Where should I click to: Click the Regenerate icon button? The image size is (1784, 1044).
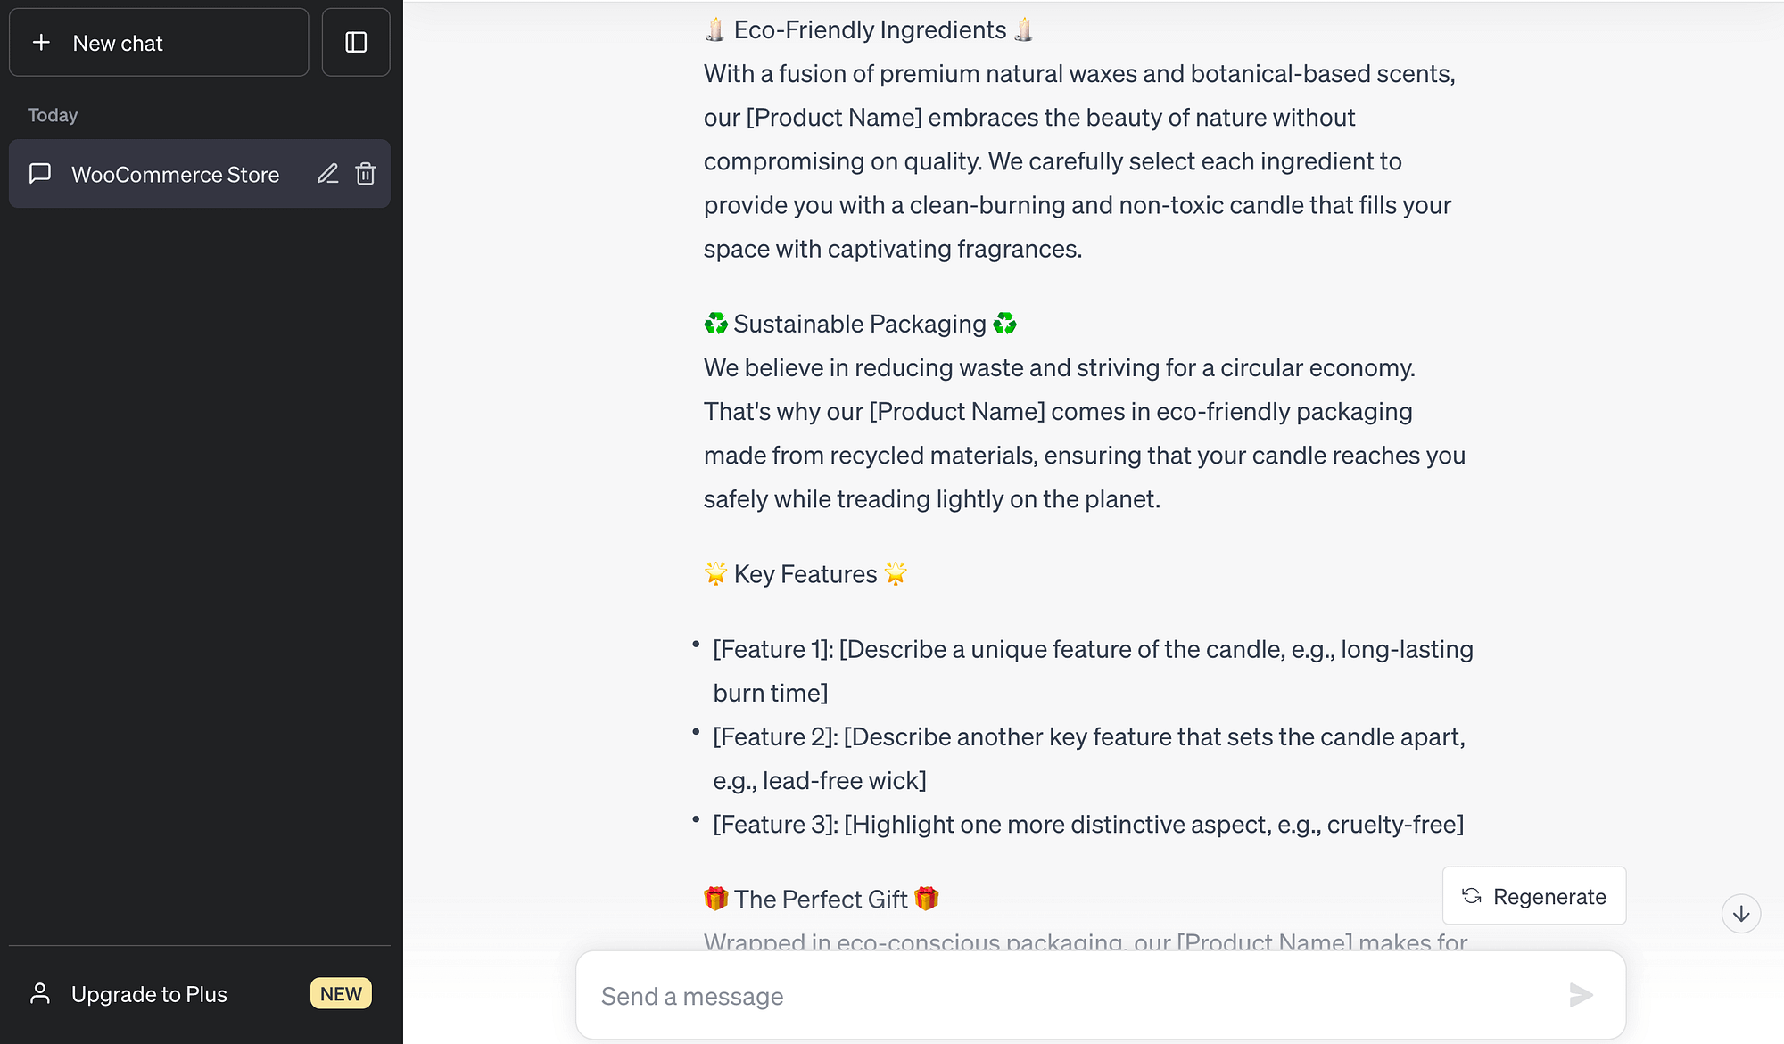[1471, 895]
